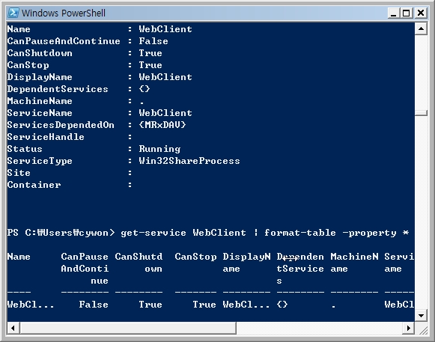435x342 pixels.
Task: Click the horizontal scrollbar left arrow
Action: (x=13, y=328)
